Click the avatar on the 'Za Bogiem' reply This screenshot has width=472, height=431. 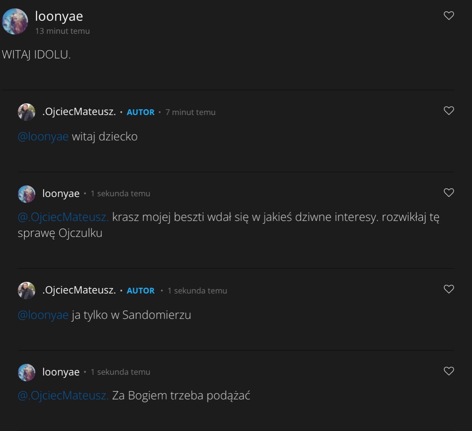(x=26, y=373)
